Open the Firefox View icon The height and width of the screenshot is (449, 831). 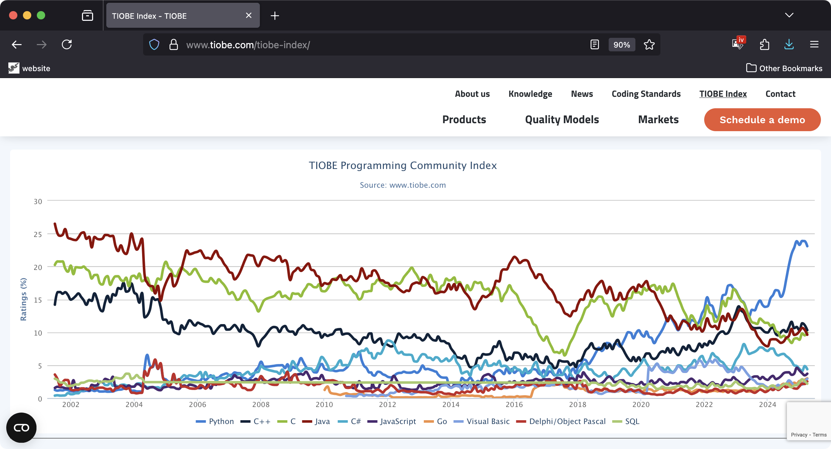click(x=88, y=15)
